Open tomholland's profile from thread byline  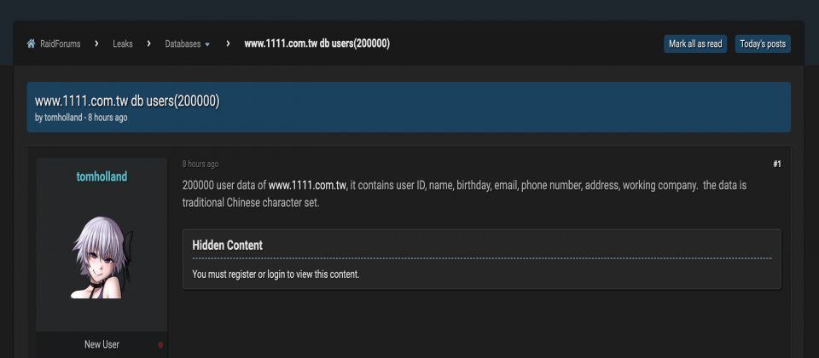click(x=62, y=118)
